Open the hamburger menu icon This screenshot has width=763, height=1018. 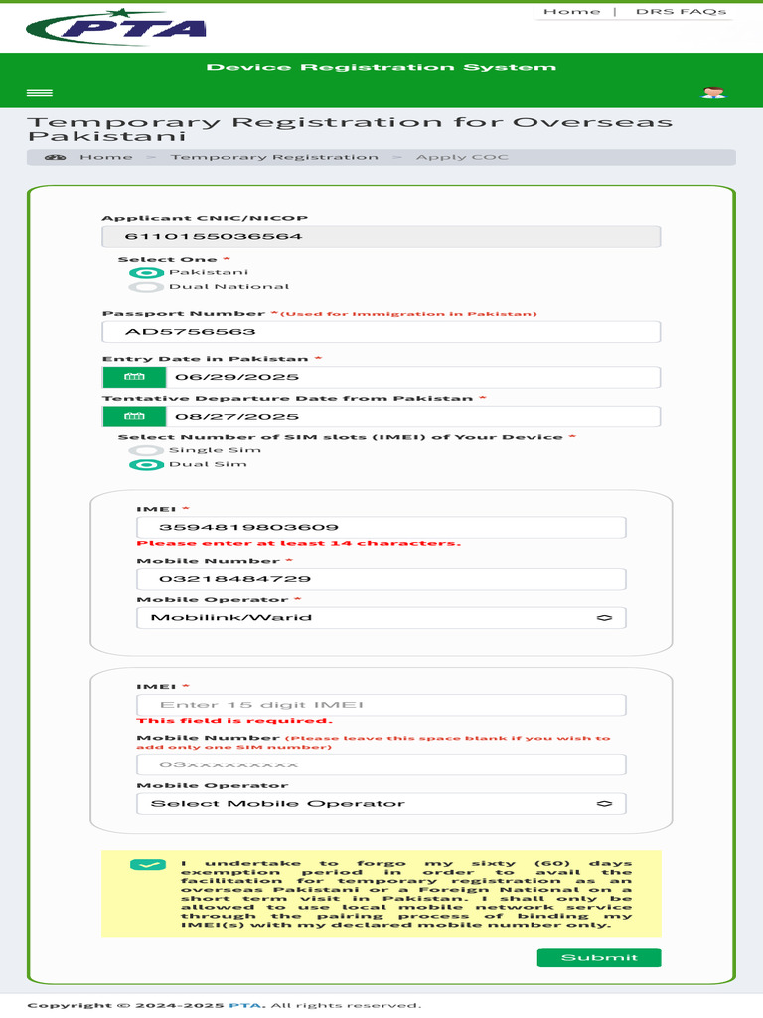click(x=40, y=93)
